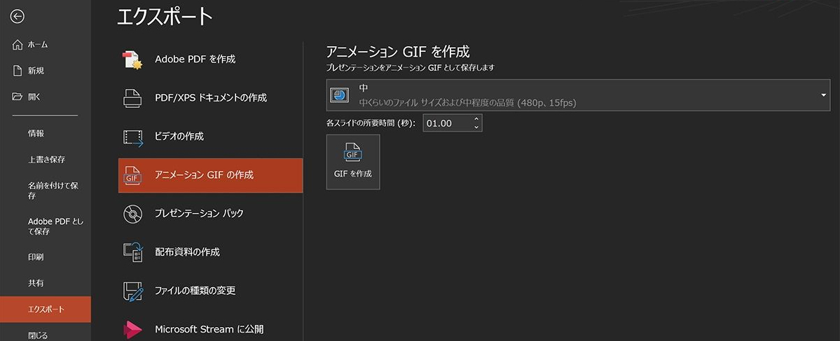840x341 pixels.
Task: Open the 情報 page
Action: point(46,133)
